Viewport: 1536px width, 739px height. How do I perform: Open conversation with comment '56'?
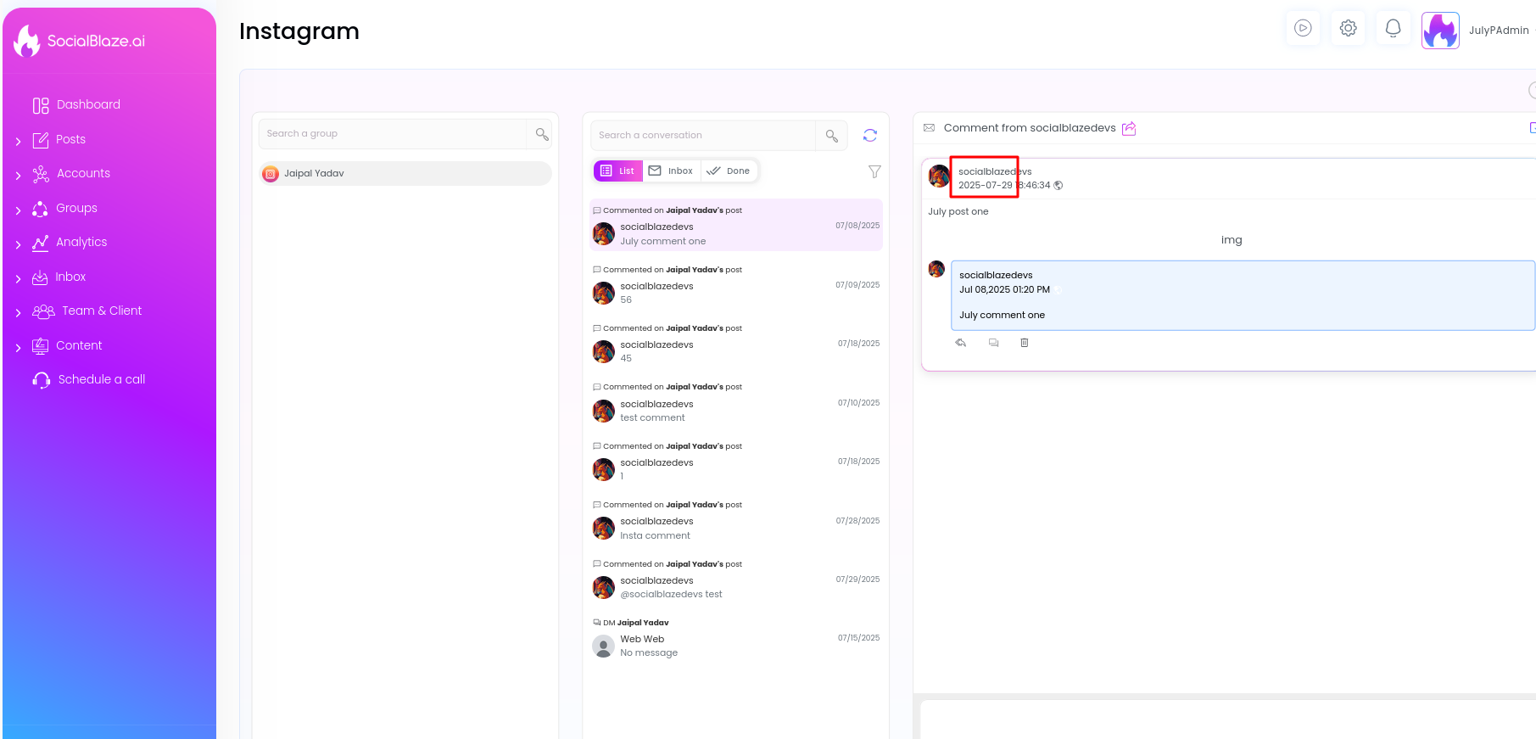pyautogui.click(x=736, y=285)
